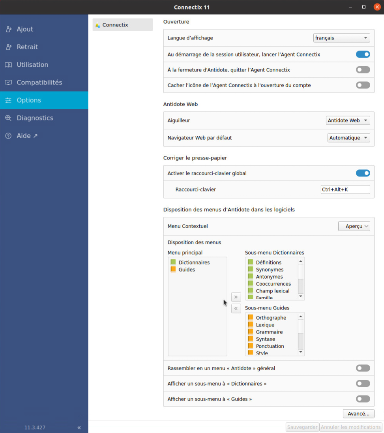384x433 pixels.
Task: Click the Avancé... button
Action: click(358, 414)
